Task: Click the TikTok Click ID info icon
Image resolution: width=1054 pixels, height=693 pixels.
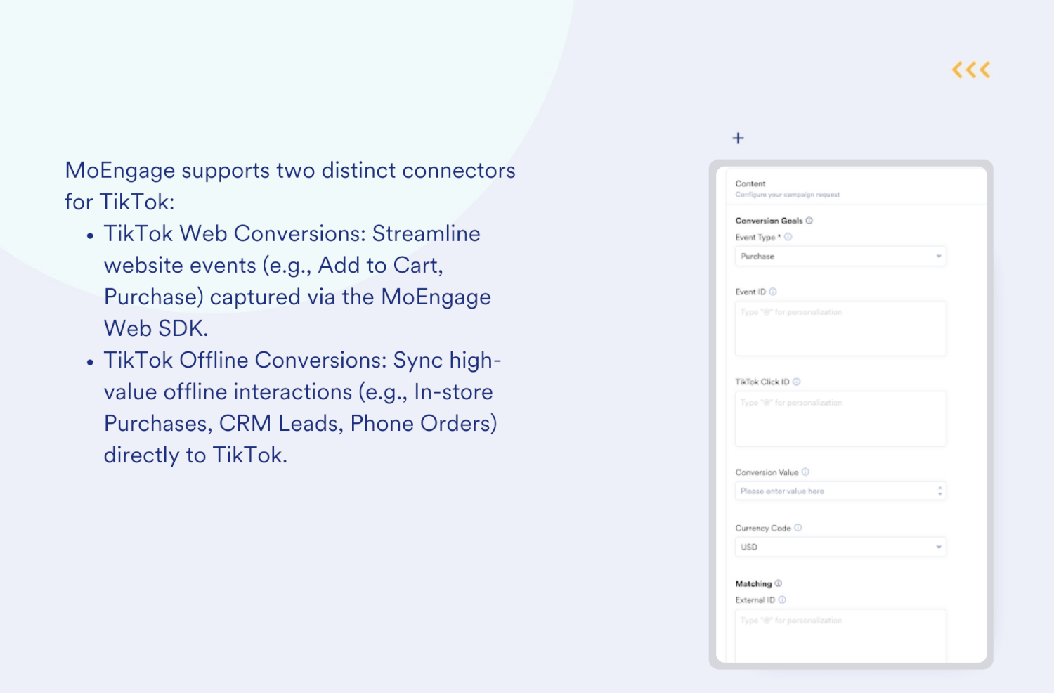Action: (x=797, y=382)
